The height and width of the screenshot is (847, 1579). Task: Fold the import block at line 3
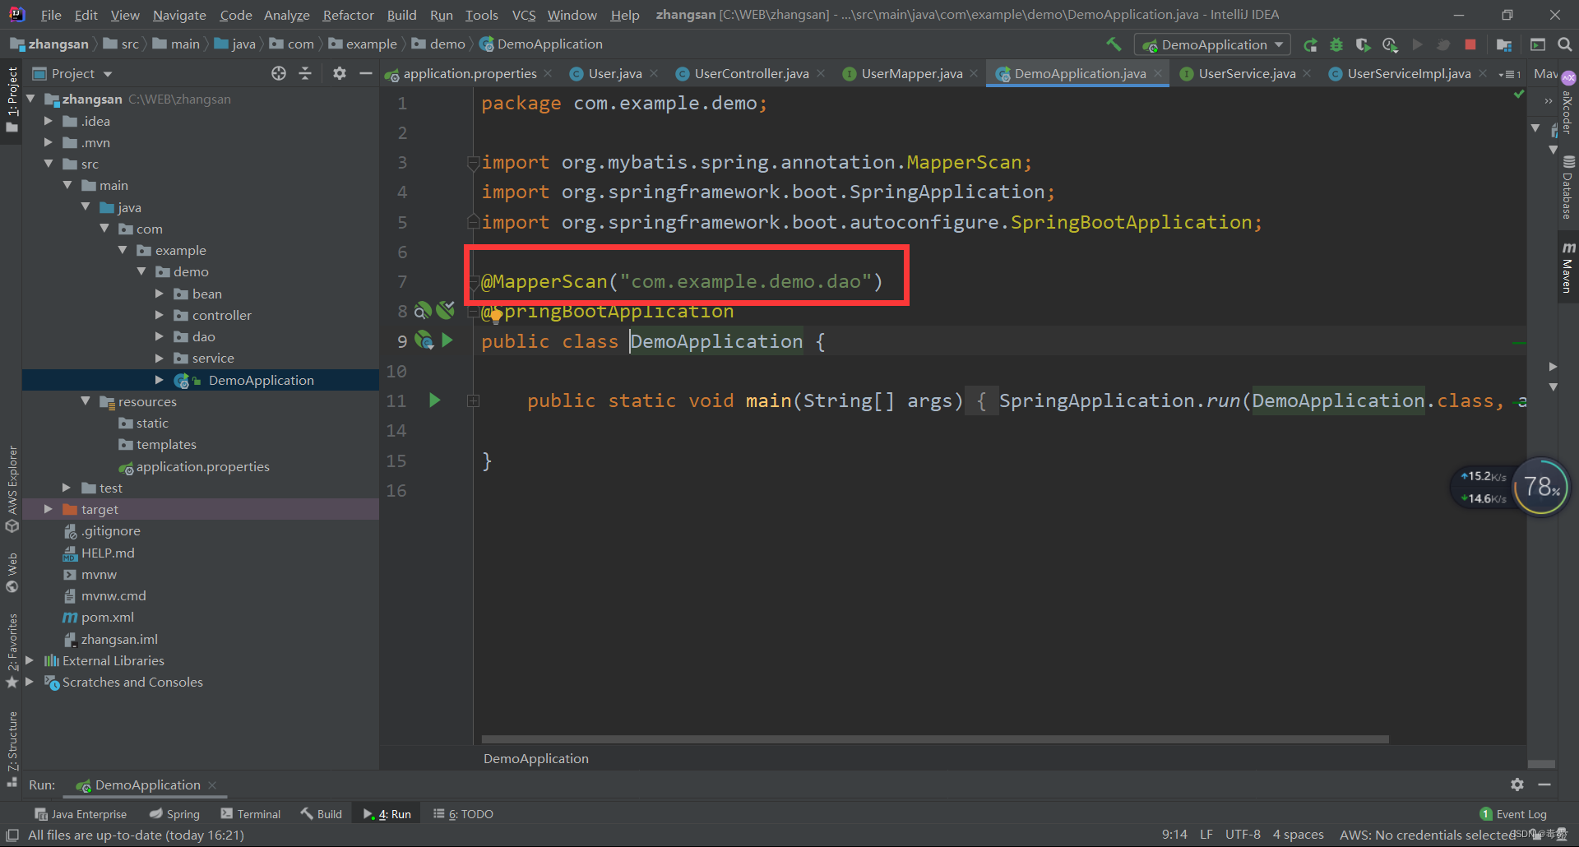pos(473,163)
